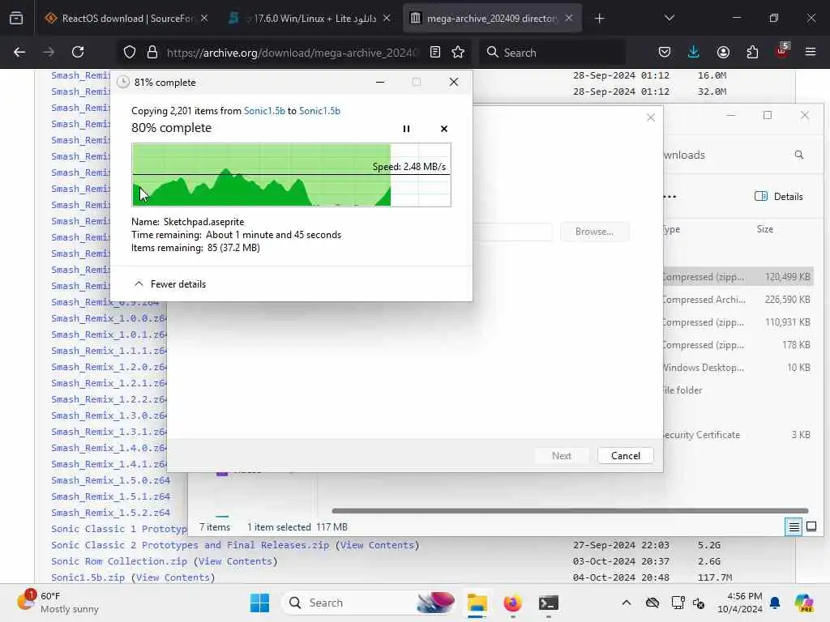Go back with the browser back arrow
Screen dimensions: 830x622
click(x=19, y=52)
